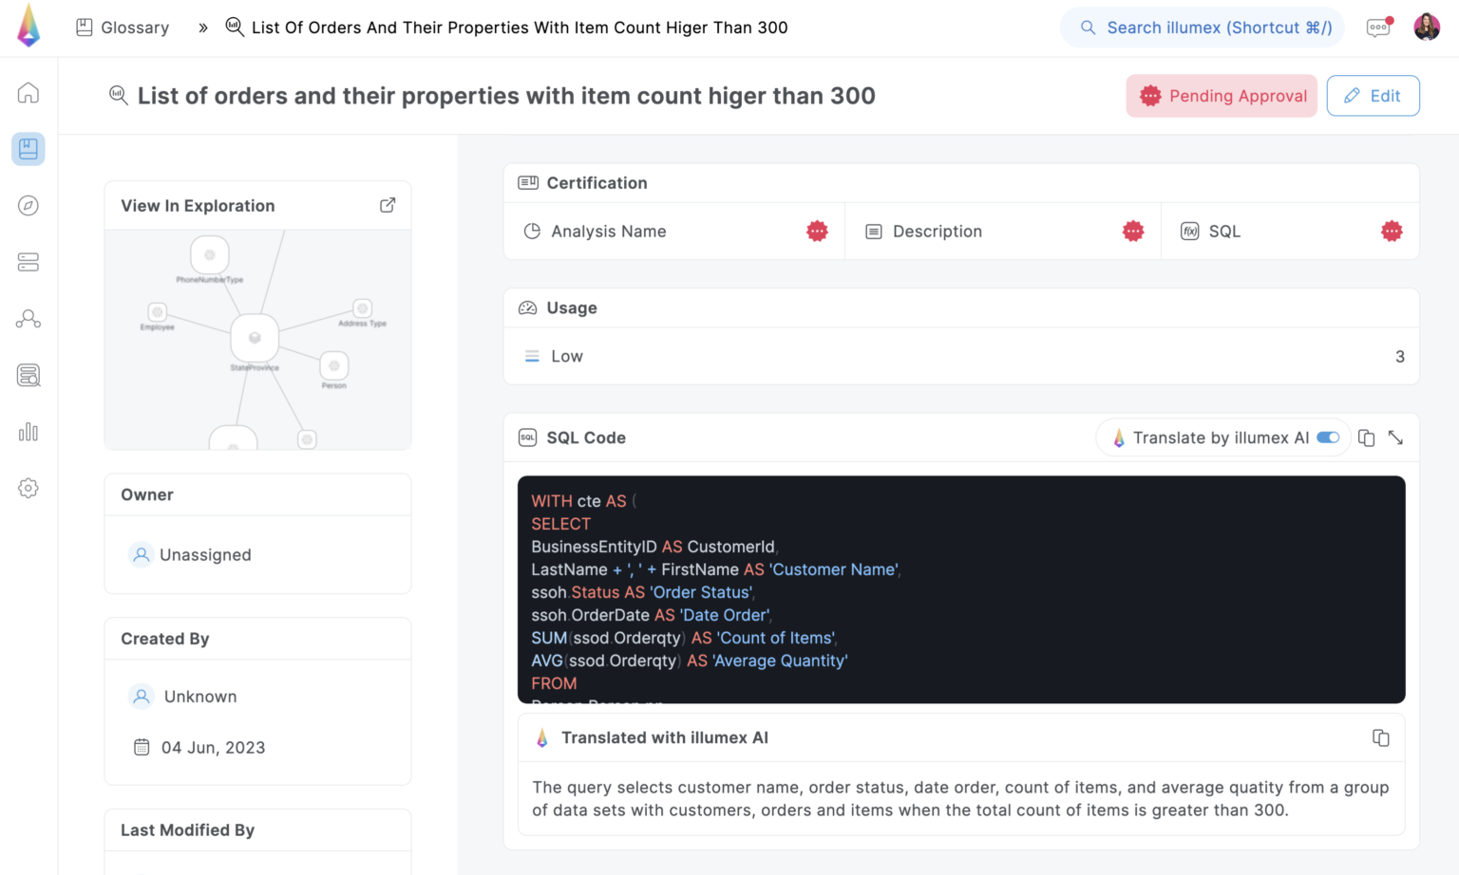Open the feedback chat icon in the top bar

click(1378, 27)
